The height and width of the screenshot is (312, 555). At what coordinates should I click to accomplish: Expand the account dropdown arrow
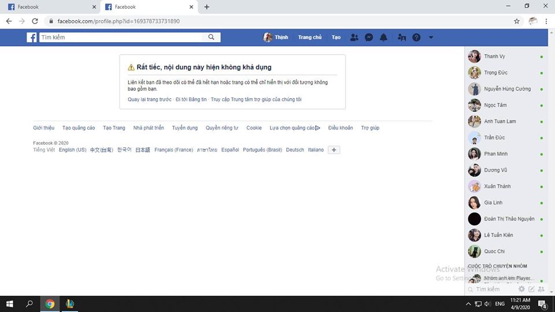point(431,37)
